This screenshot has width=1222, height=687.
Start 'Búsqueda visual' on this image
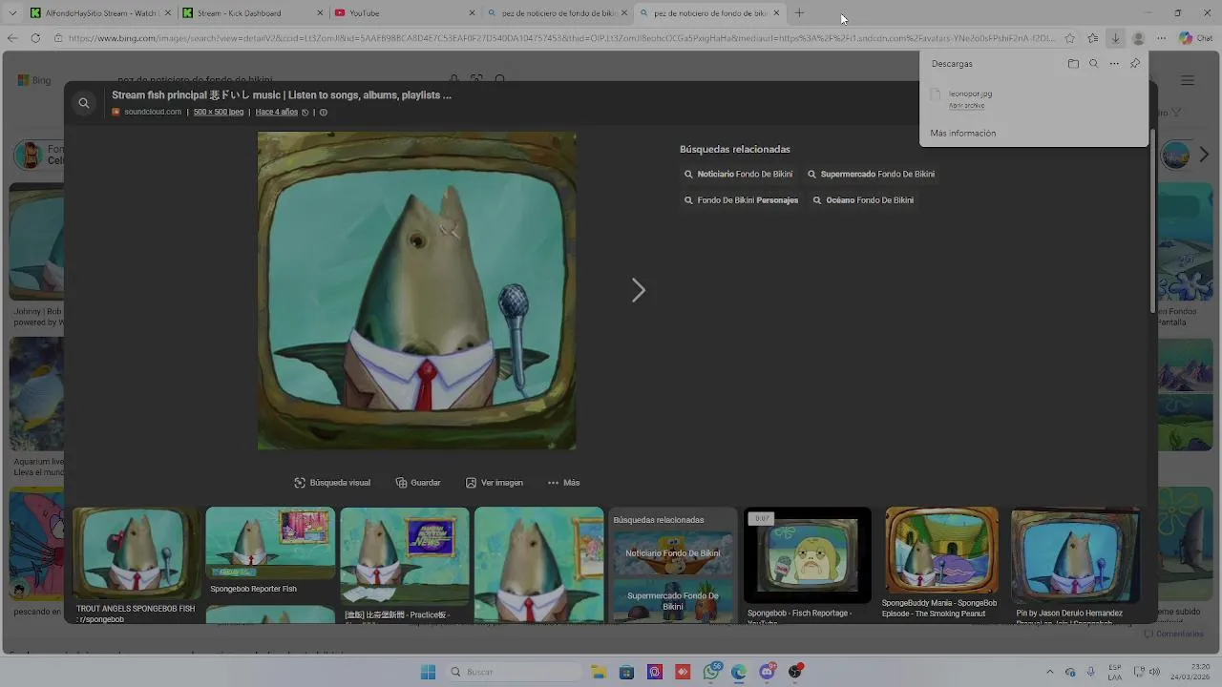pyautogui.click(x=332, y=483)
